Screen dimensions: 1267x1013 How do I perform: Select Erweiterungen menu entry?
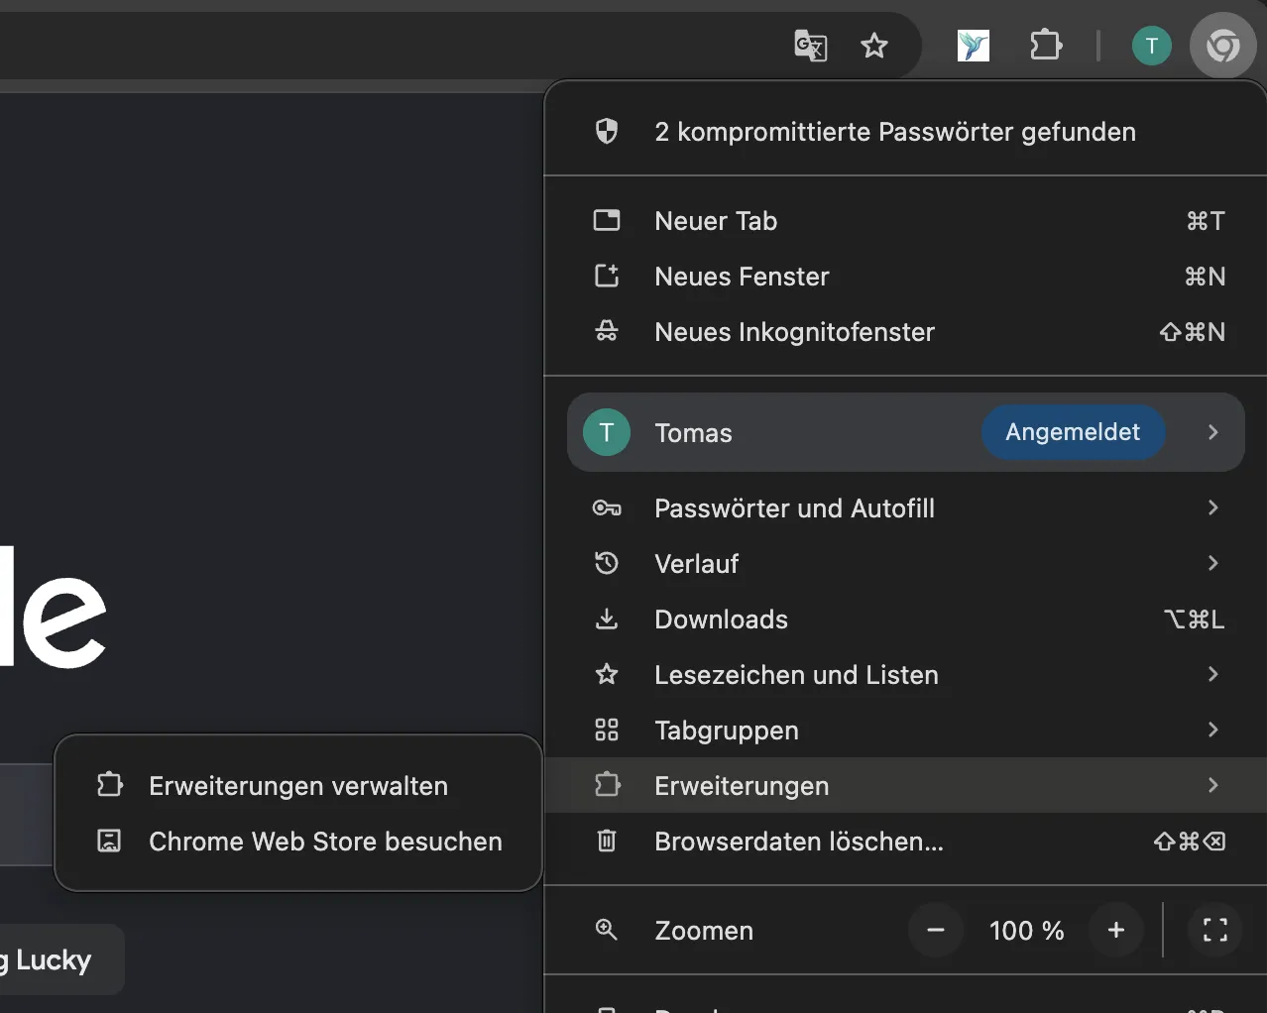[x=905, y=786]
